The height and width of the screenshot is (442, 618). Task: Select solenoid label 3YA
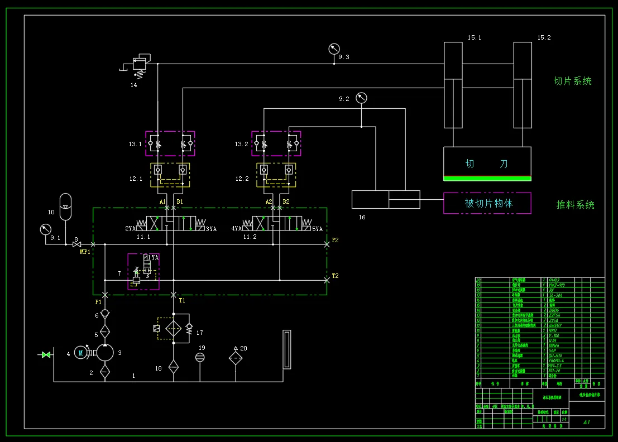[211, 229]
